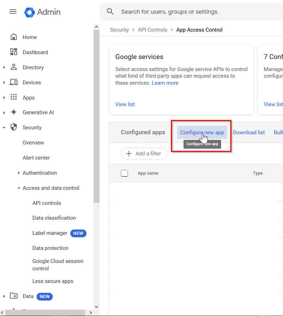
Task: Click Configure new app button
Action: click(x=202, y=133)
